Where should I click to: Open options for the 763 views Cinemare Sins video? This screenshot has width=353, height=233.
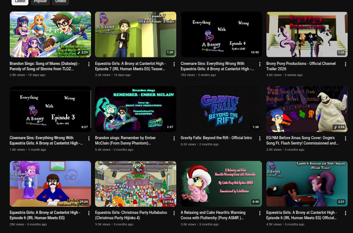click(260, 64)
